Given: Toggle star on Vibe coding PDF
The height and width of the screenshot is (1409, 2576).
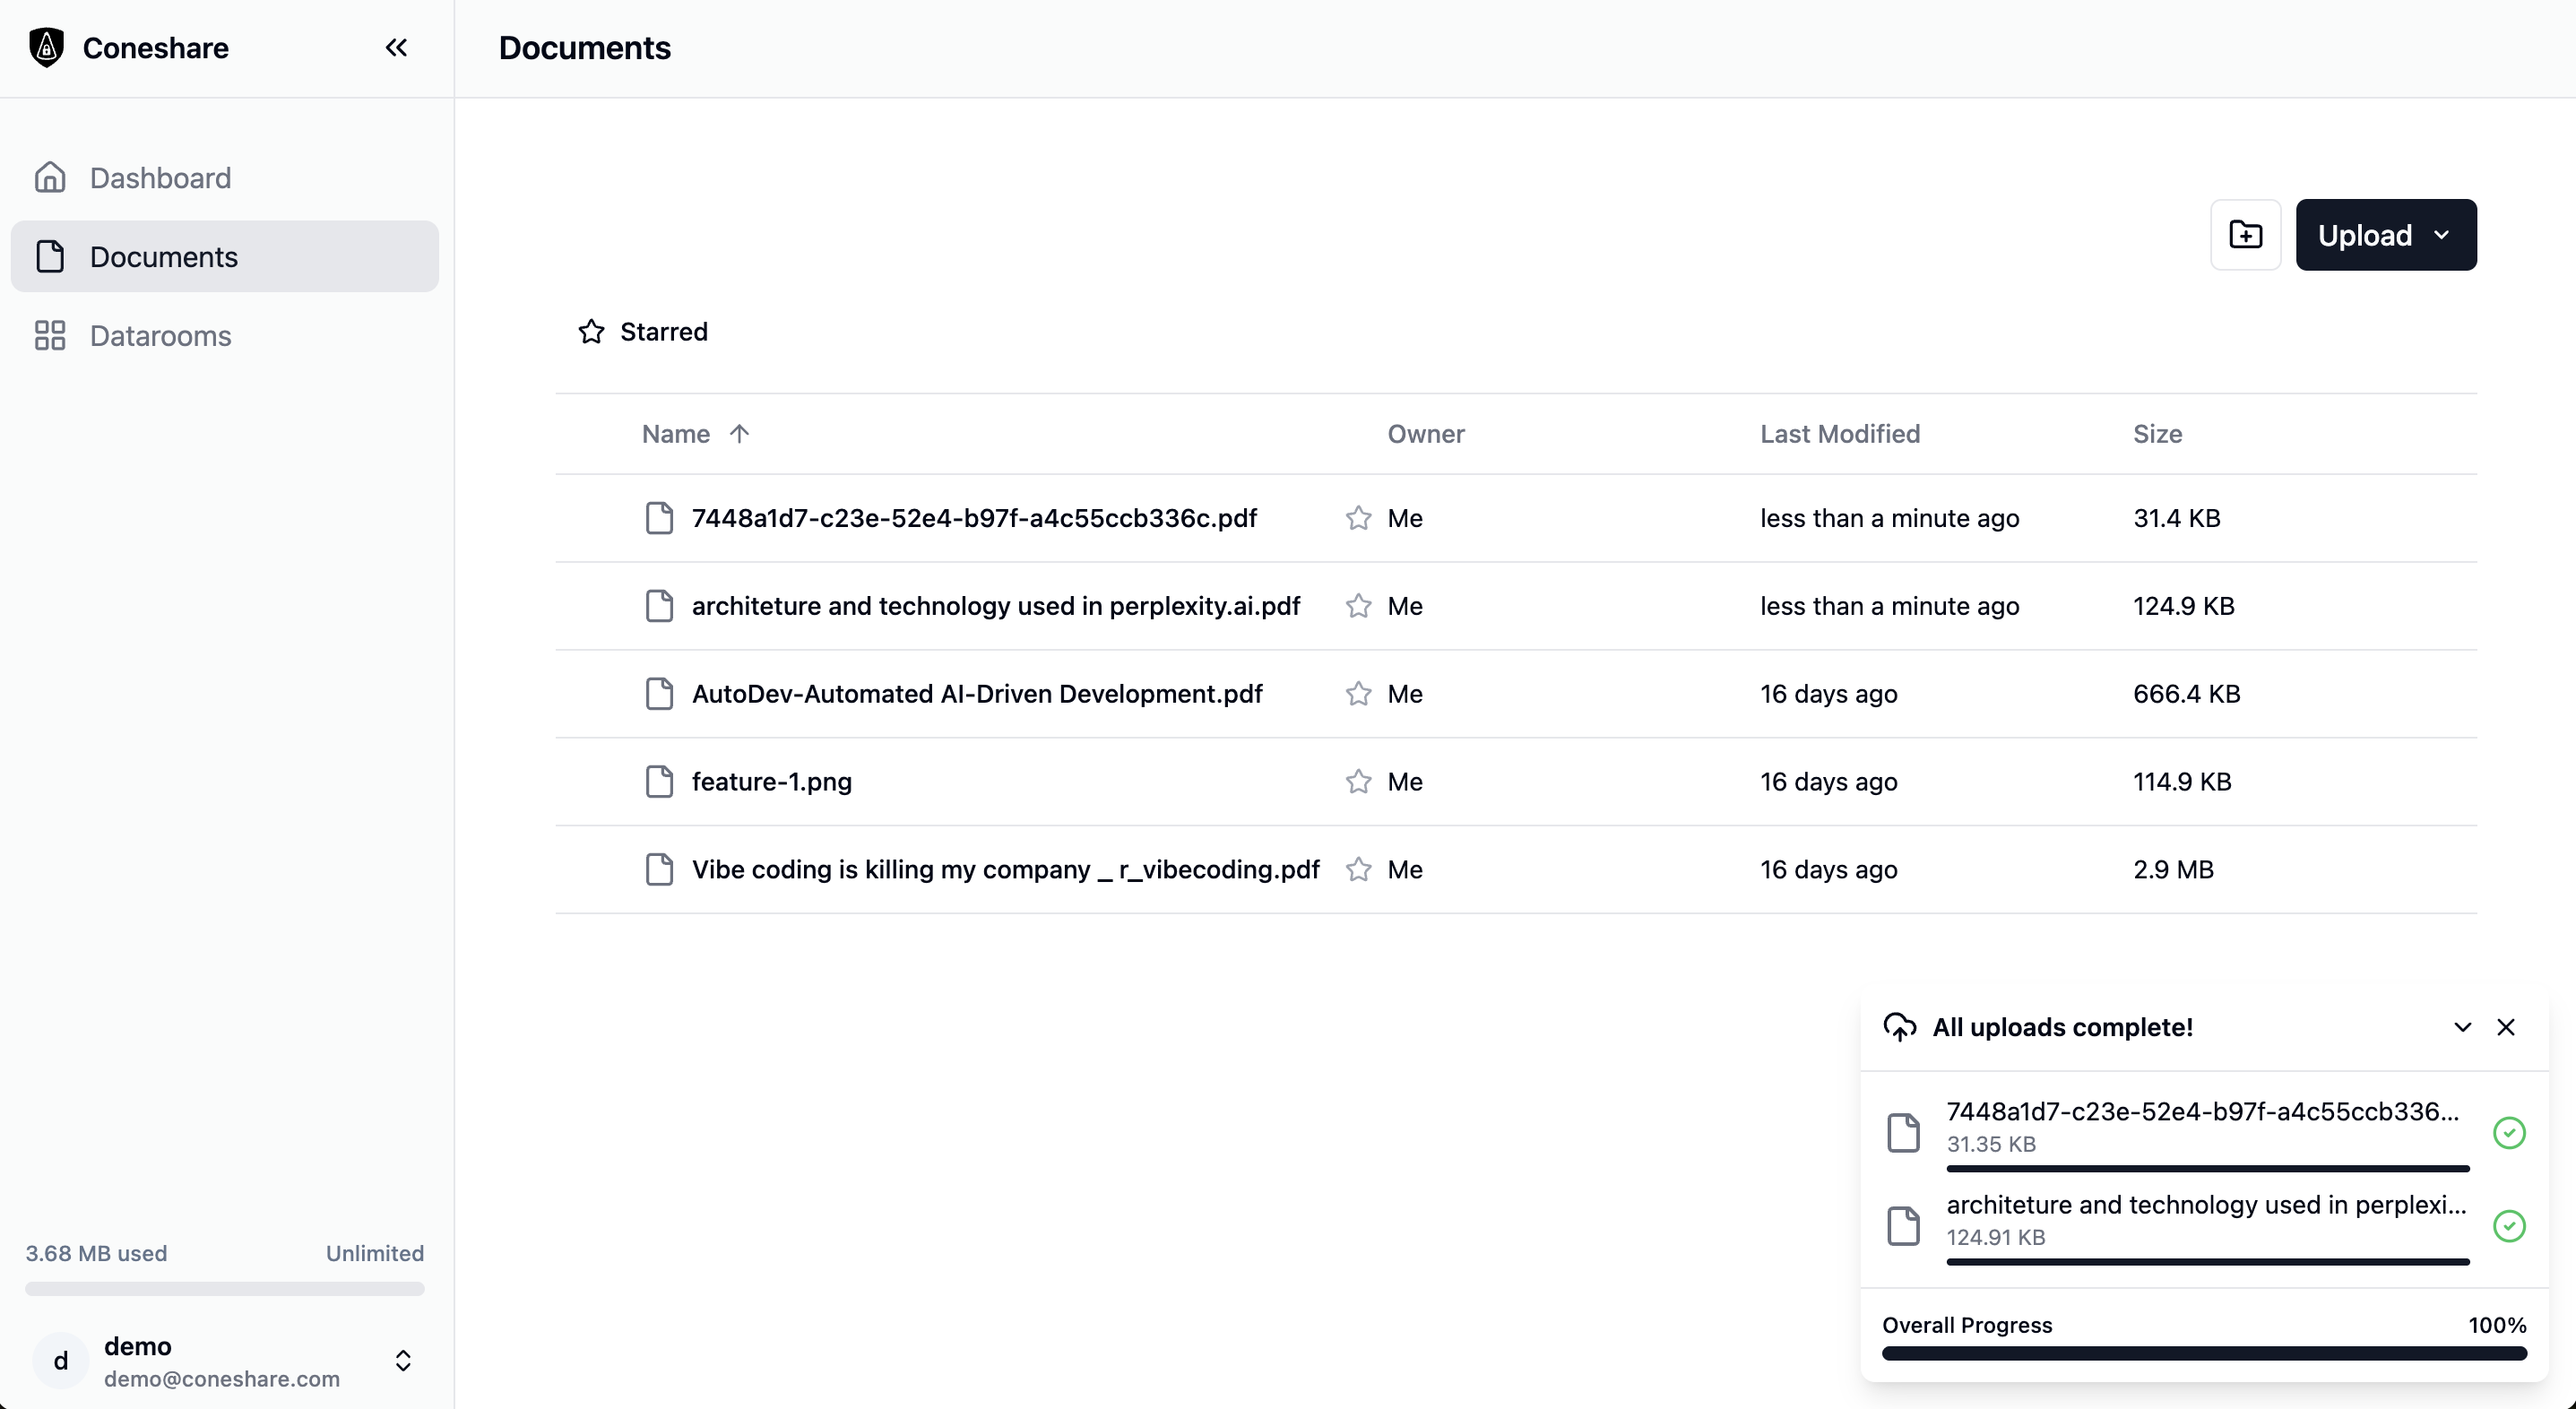Looking at the screenshot, I should click(1358, 870).
